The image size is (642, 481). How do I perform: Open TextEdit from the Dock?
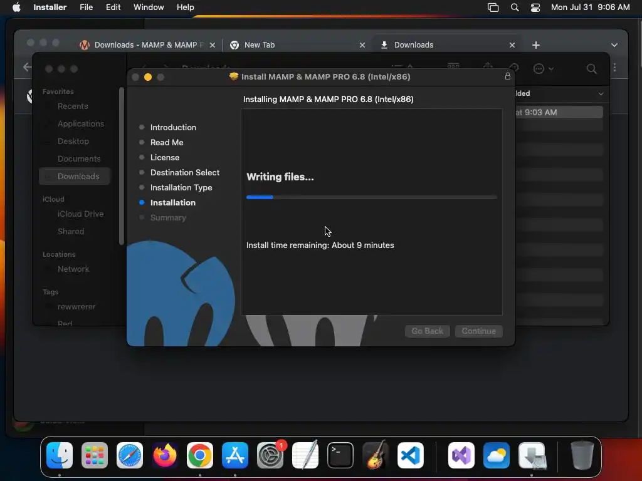click(305, 455)
